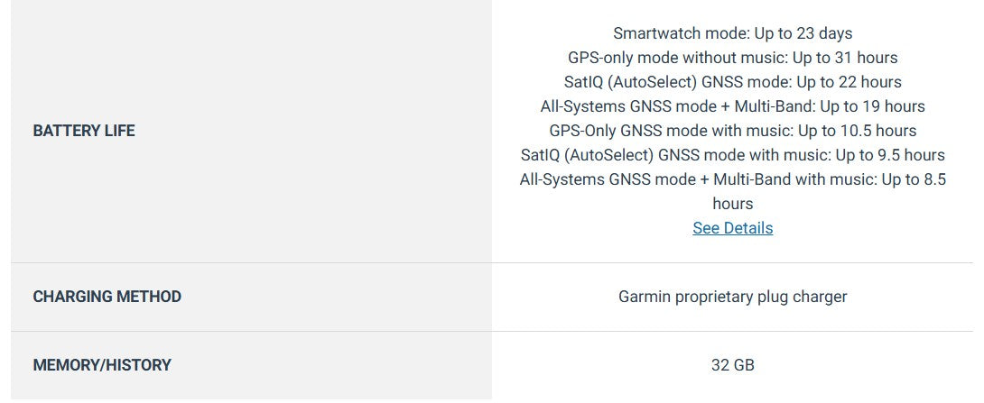The width and height of the screenshot is (984, 403).
Task: Click SatIQ with music 9.5 hours line
Action: click(x=732, y=155)
